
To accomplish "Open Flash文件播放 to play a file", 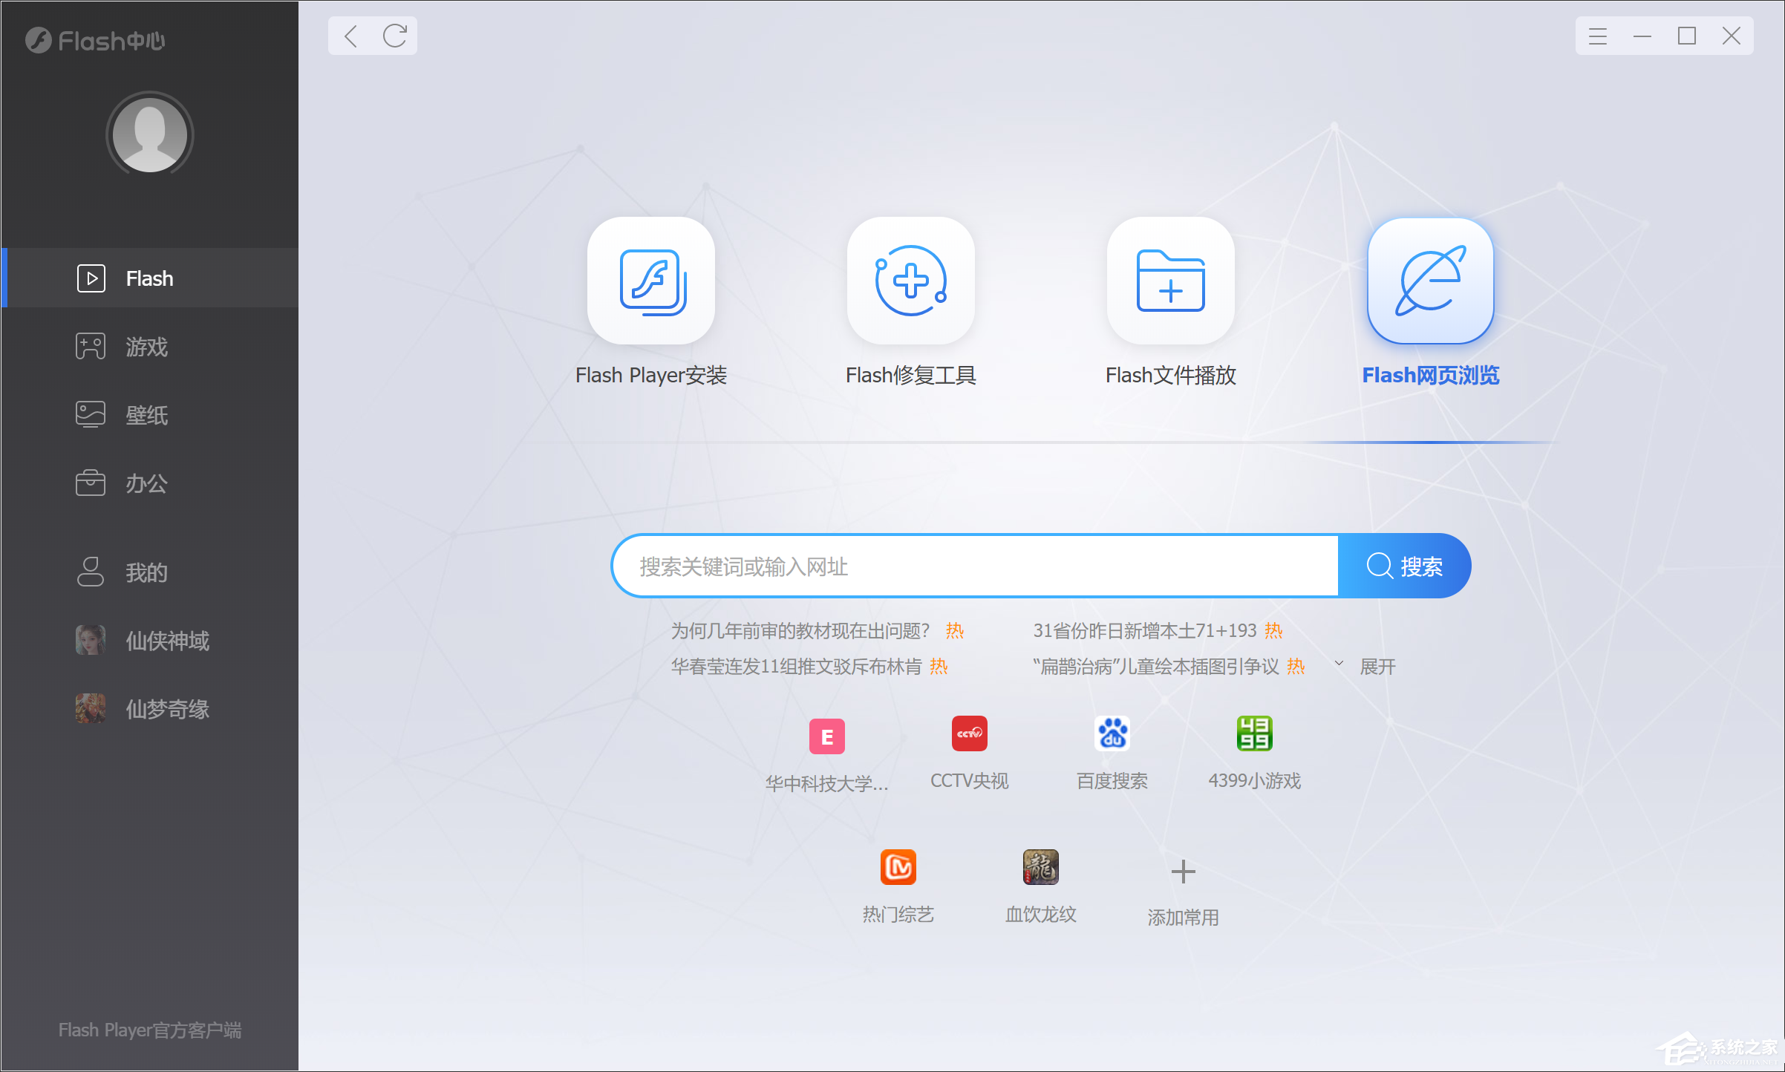I will [x=1170, y=282].
